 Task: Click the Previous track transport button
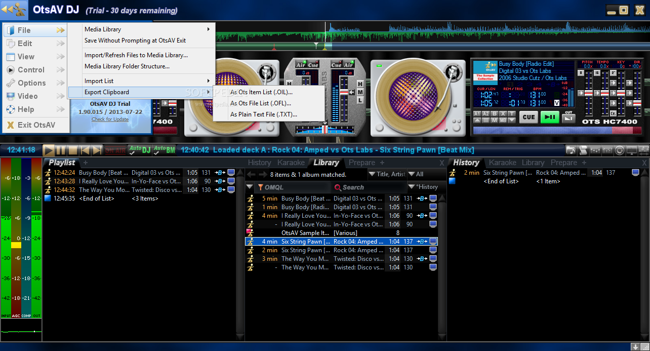tap(85, 150)
